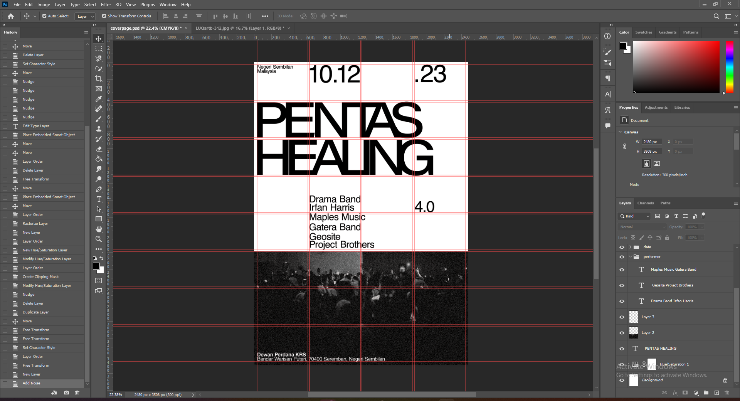Open the Character panel icon
The height and width of the screenshot is (401, 740).
(608, 94)
